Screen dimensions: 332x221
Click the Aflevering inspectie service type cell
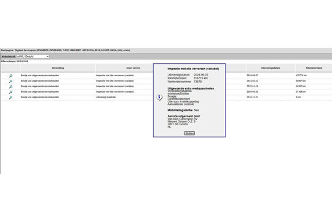click(x=106, y=97)
